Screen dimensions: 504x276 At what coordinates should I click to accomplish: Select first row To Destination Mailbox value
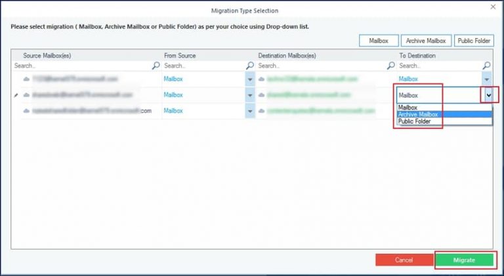[x=408, y=79]
